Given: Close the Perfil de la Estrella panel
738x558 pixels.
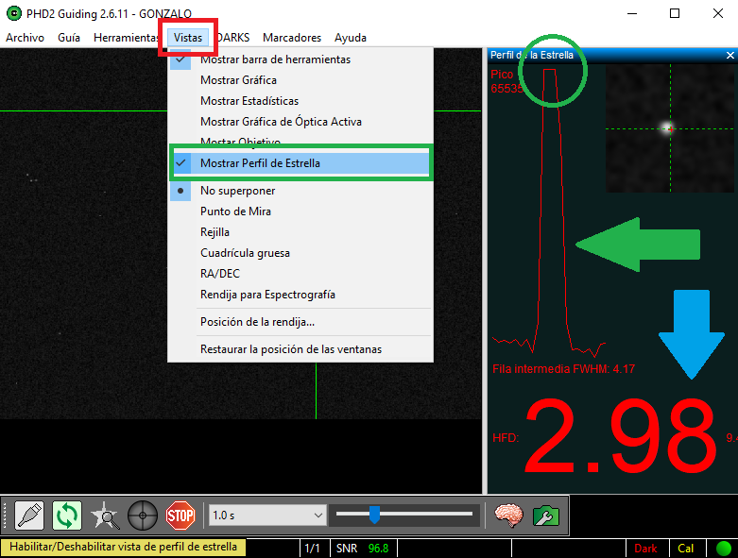Looking at the screenshot, I should (x=730, y=55).
